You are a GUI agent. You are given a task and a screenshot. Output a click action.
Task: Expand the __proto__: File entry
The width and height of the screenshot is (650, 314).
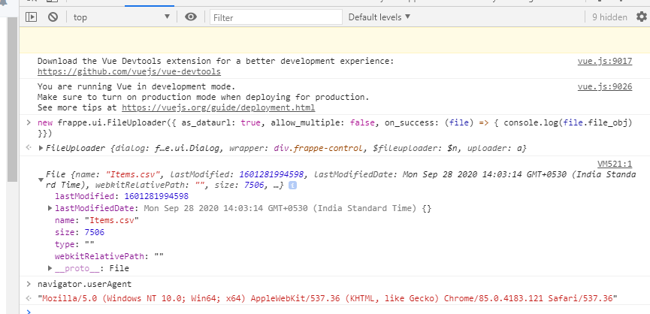pyautogui.click(x=50, y=268)
